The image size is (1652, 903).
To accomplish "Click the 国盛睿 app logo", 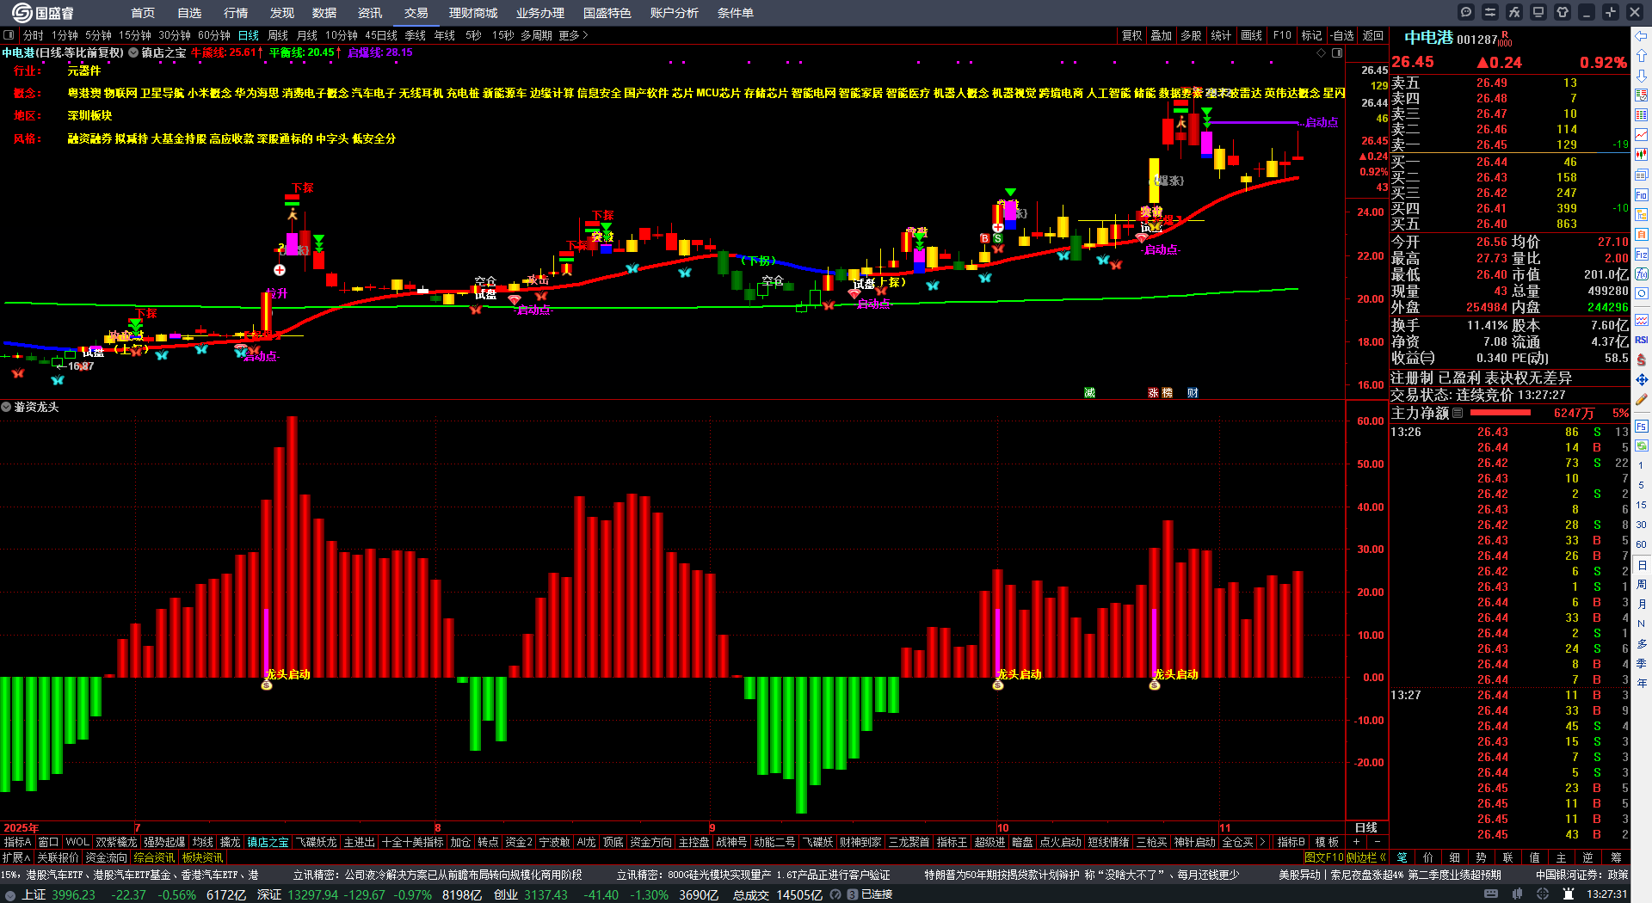I will pyautogui.click(x=43, y=13).
